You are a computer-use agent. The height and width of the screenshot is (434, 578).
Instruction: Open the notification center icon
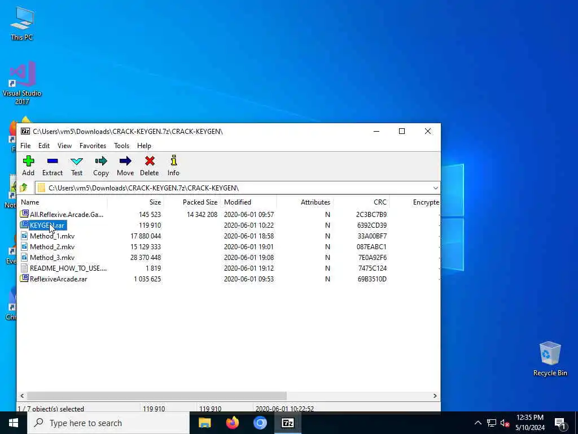pos(559,423)
